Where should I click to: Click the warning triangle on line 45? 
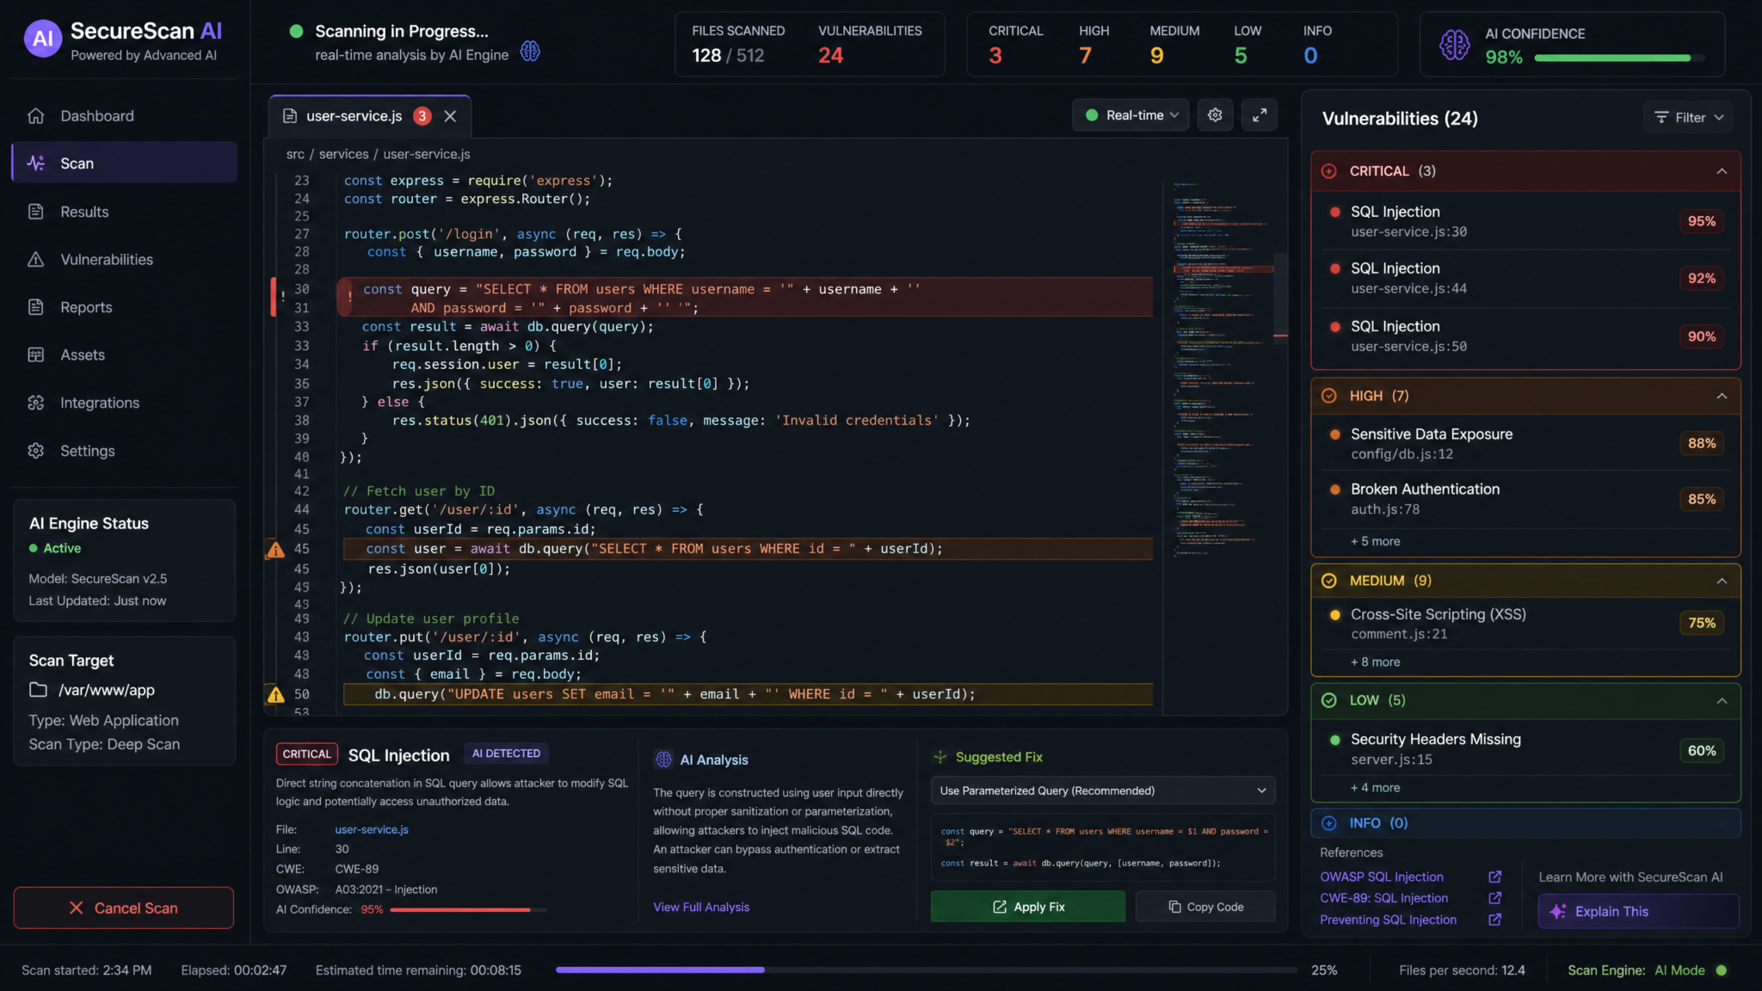[x=275, y=550]
